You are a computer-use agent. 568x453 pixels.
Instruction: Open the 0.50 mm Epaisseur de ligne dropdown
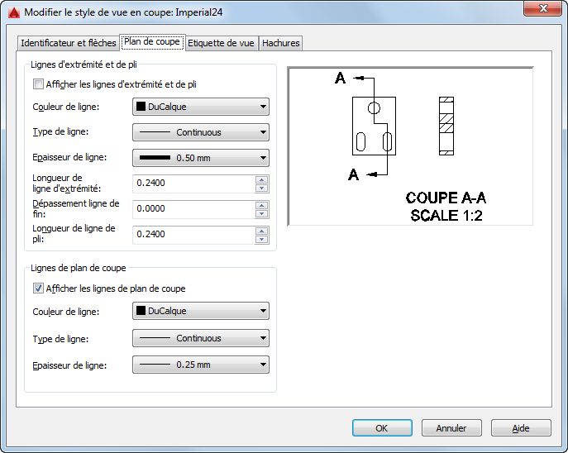pos(201,158)
